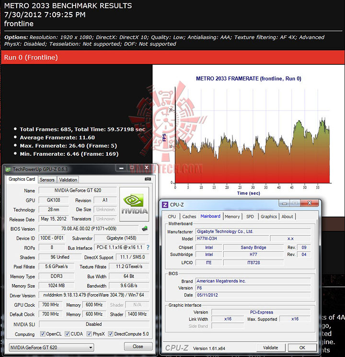
Task: Click the Model H77M-D3H field
Action: [232, 239]
